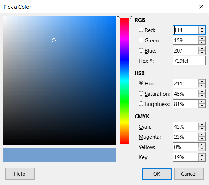Increase Magenta with the up arrow

202,135
